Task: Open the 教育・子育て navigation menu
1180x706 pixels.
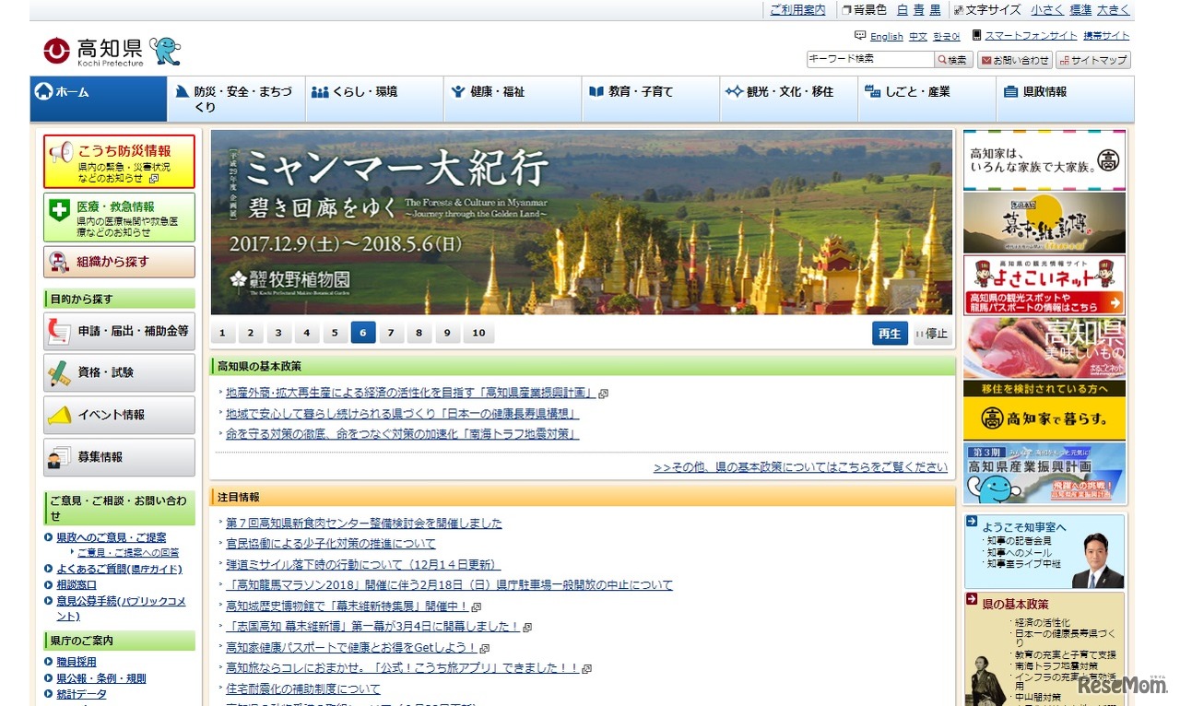Action: 641,91
